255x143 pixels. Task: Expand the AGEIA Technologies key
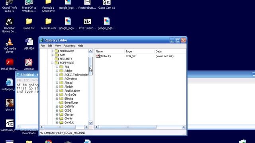point(57,75)
